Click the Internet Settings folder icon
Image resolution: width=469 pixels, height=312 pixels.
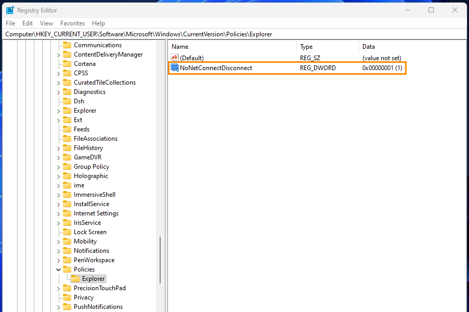click(67, 213)
